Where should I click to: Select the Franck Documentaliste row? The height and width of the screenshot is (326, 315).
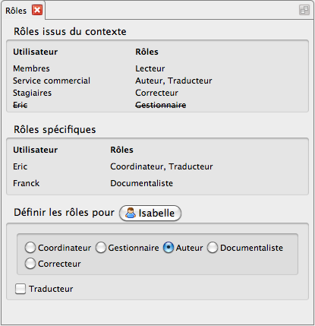(x=157, y=183)
